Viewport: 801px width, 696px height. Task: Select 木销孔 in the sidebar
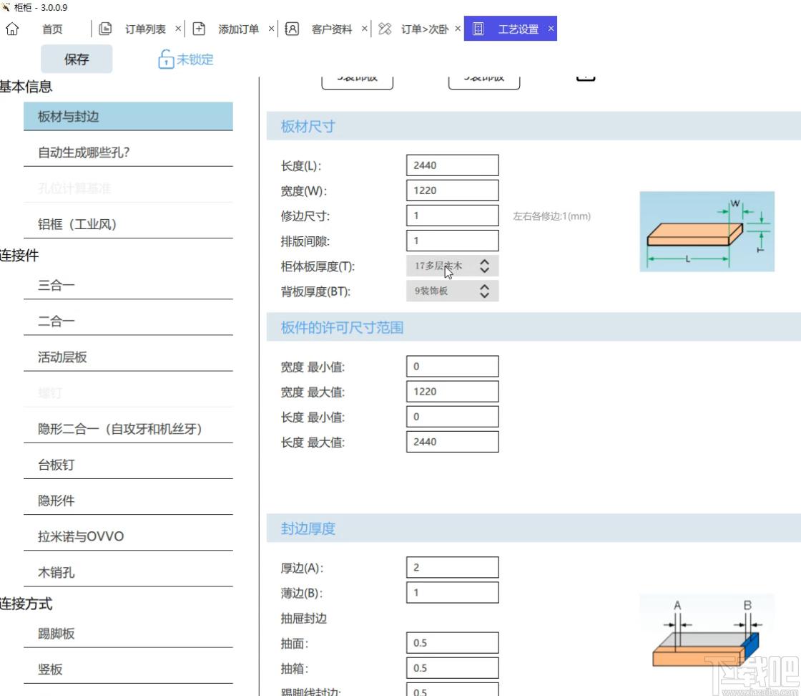click(x=128, y=571)
